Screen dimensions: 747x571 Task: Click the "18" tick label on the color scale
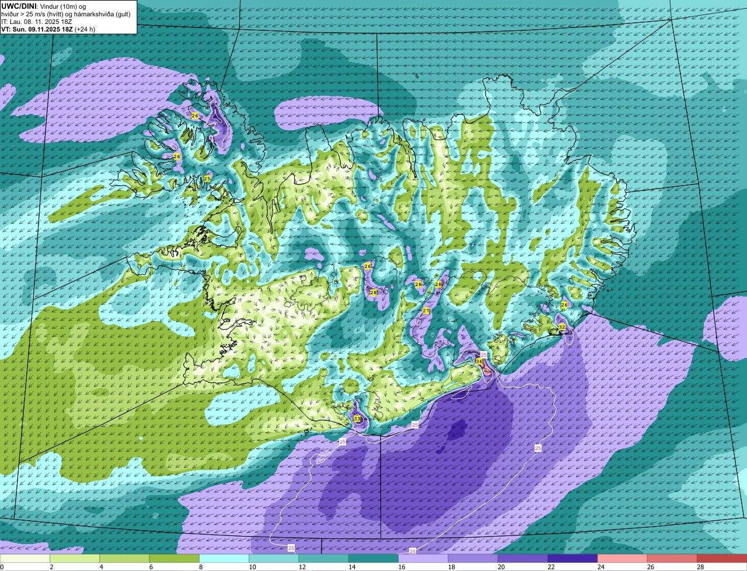click(x=451, y=567)
